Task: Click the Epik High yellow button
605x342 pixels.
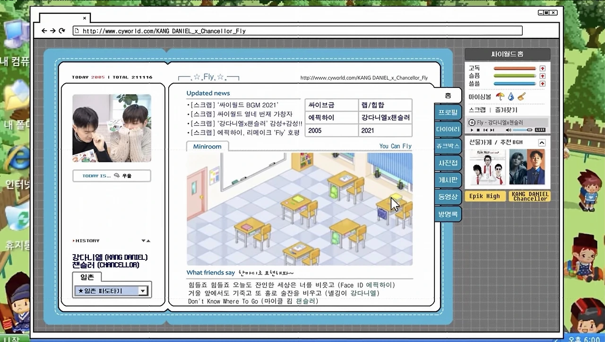Action: tap(484, 197)
